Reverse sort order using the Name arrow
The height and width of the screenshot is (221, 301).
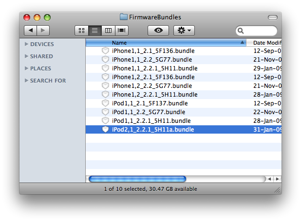tap(242, 42)
